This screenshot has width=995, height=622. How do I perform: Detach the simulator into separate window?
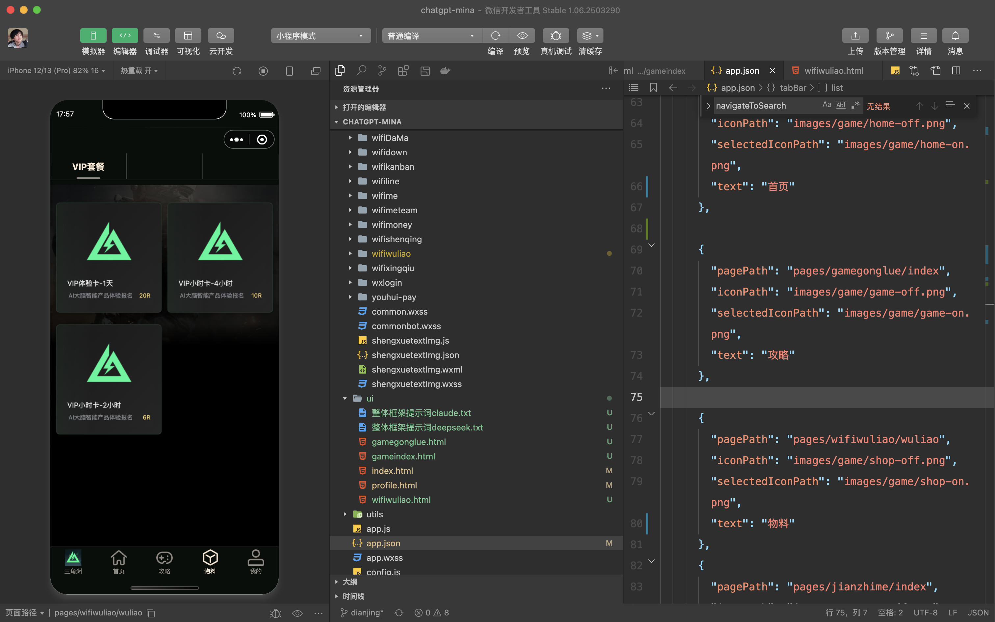coord(316,71)
